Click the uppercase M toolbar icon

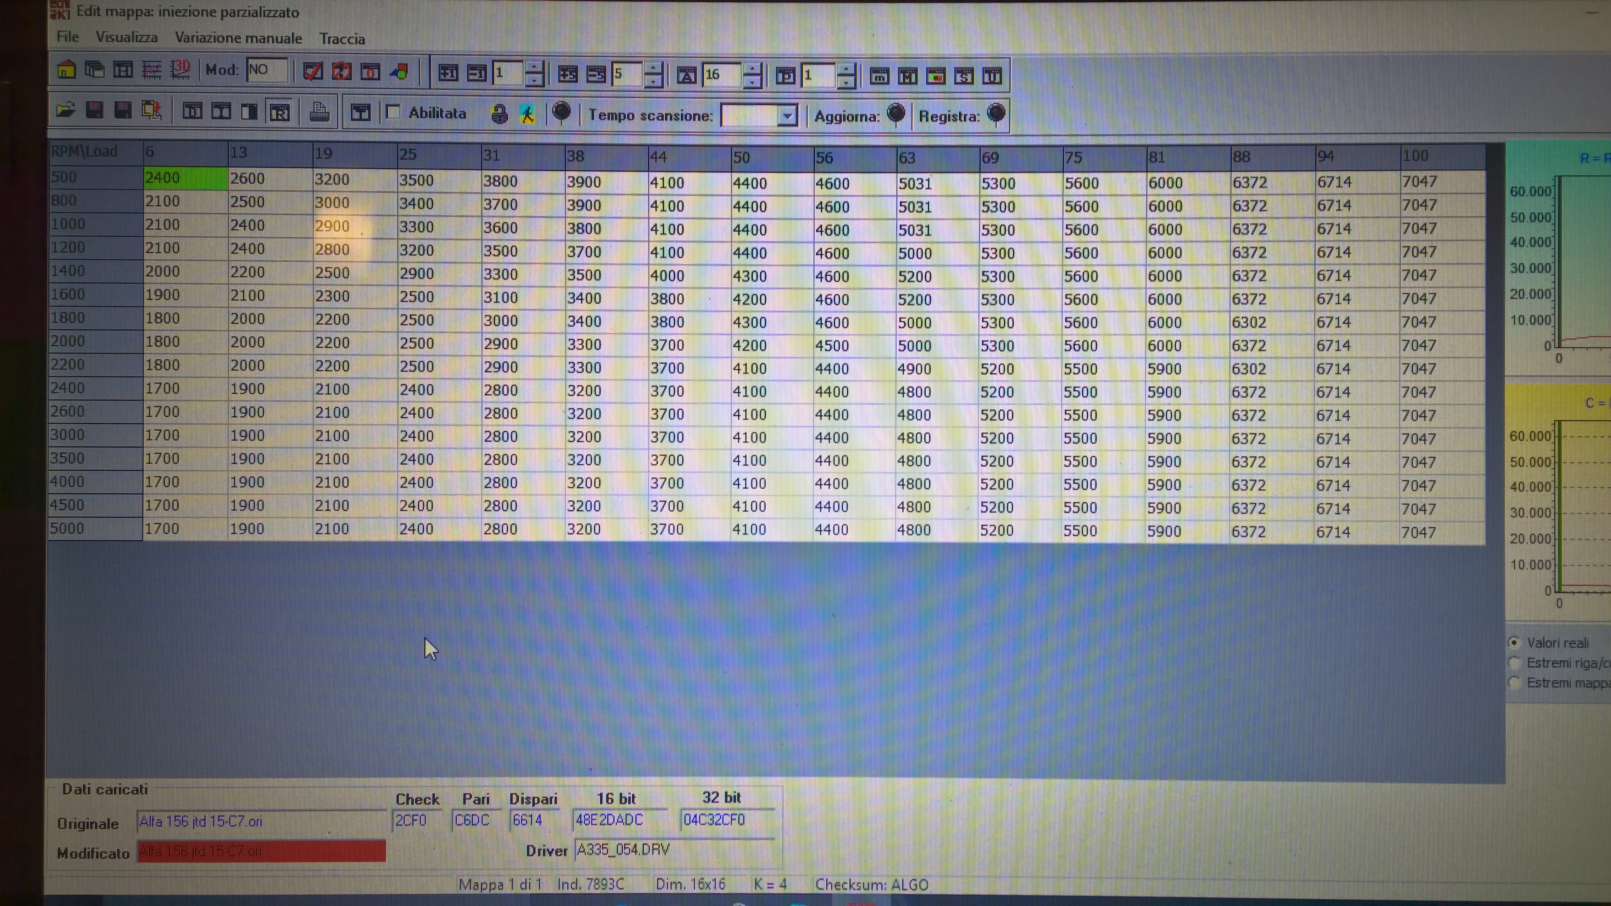click(907, 76)
